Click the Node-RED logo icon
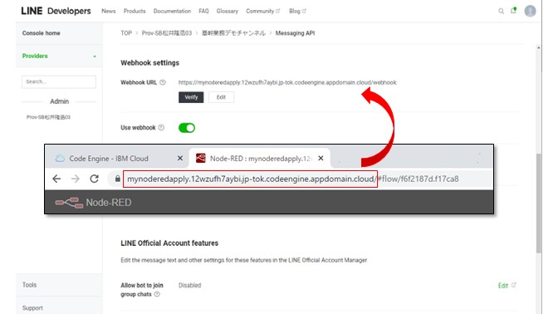 coord(69,202)
